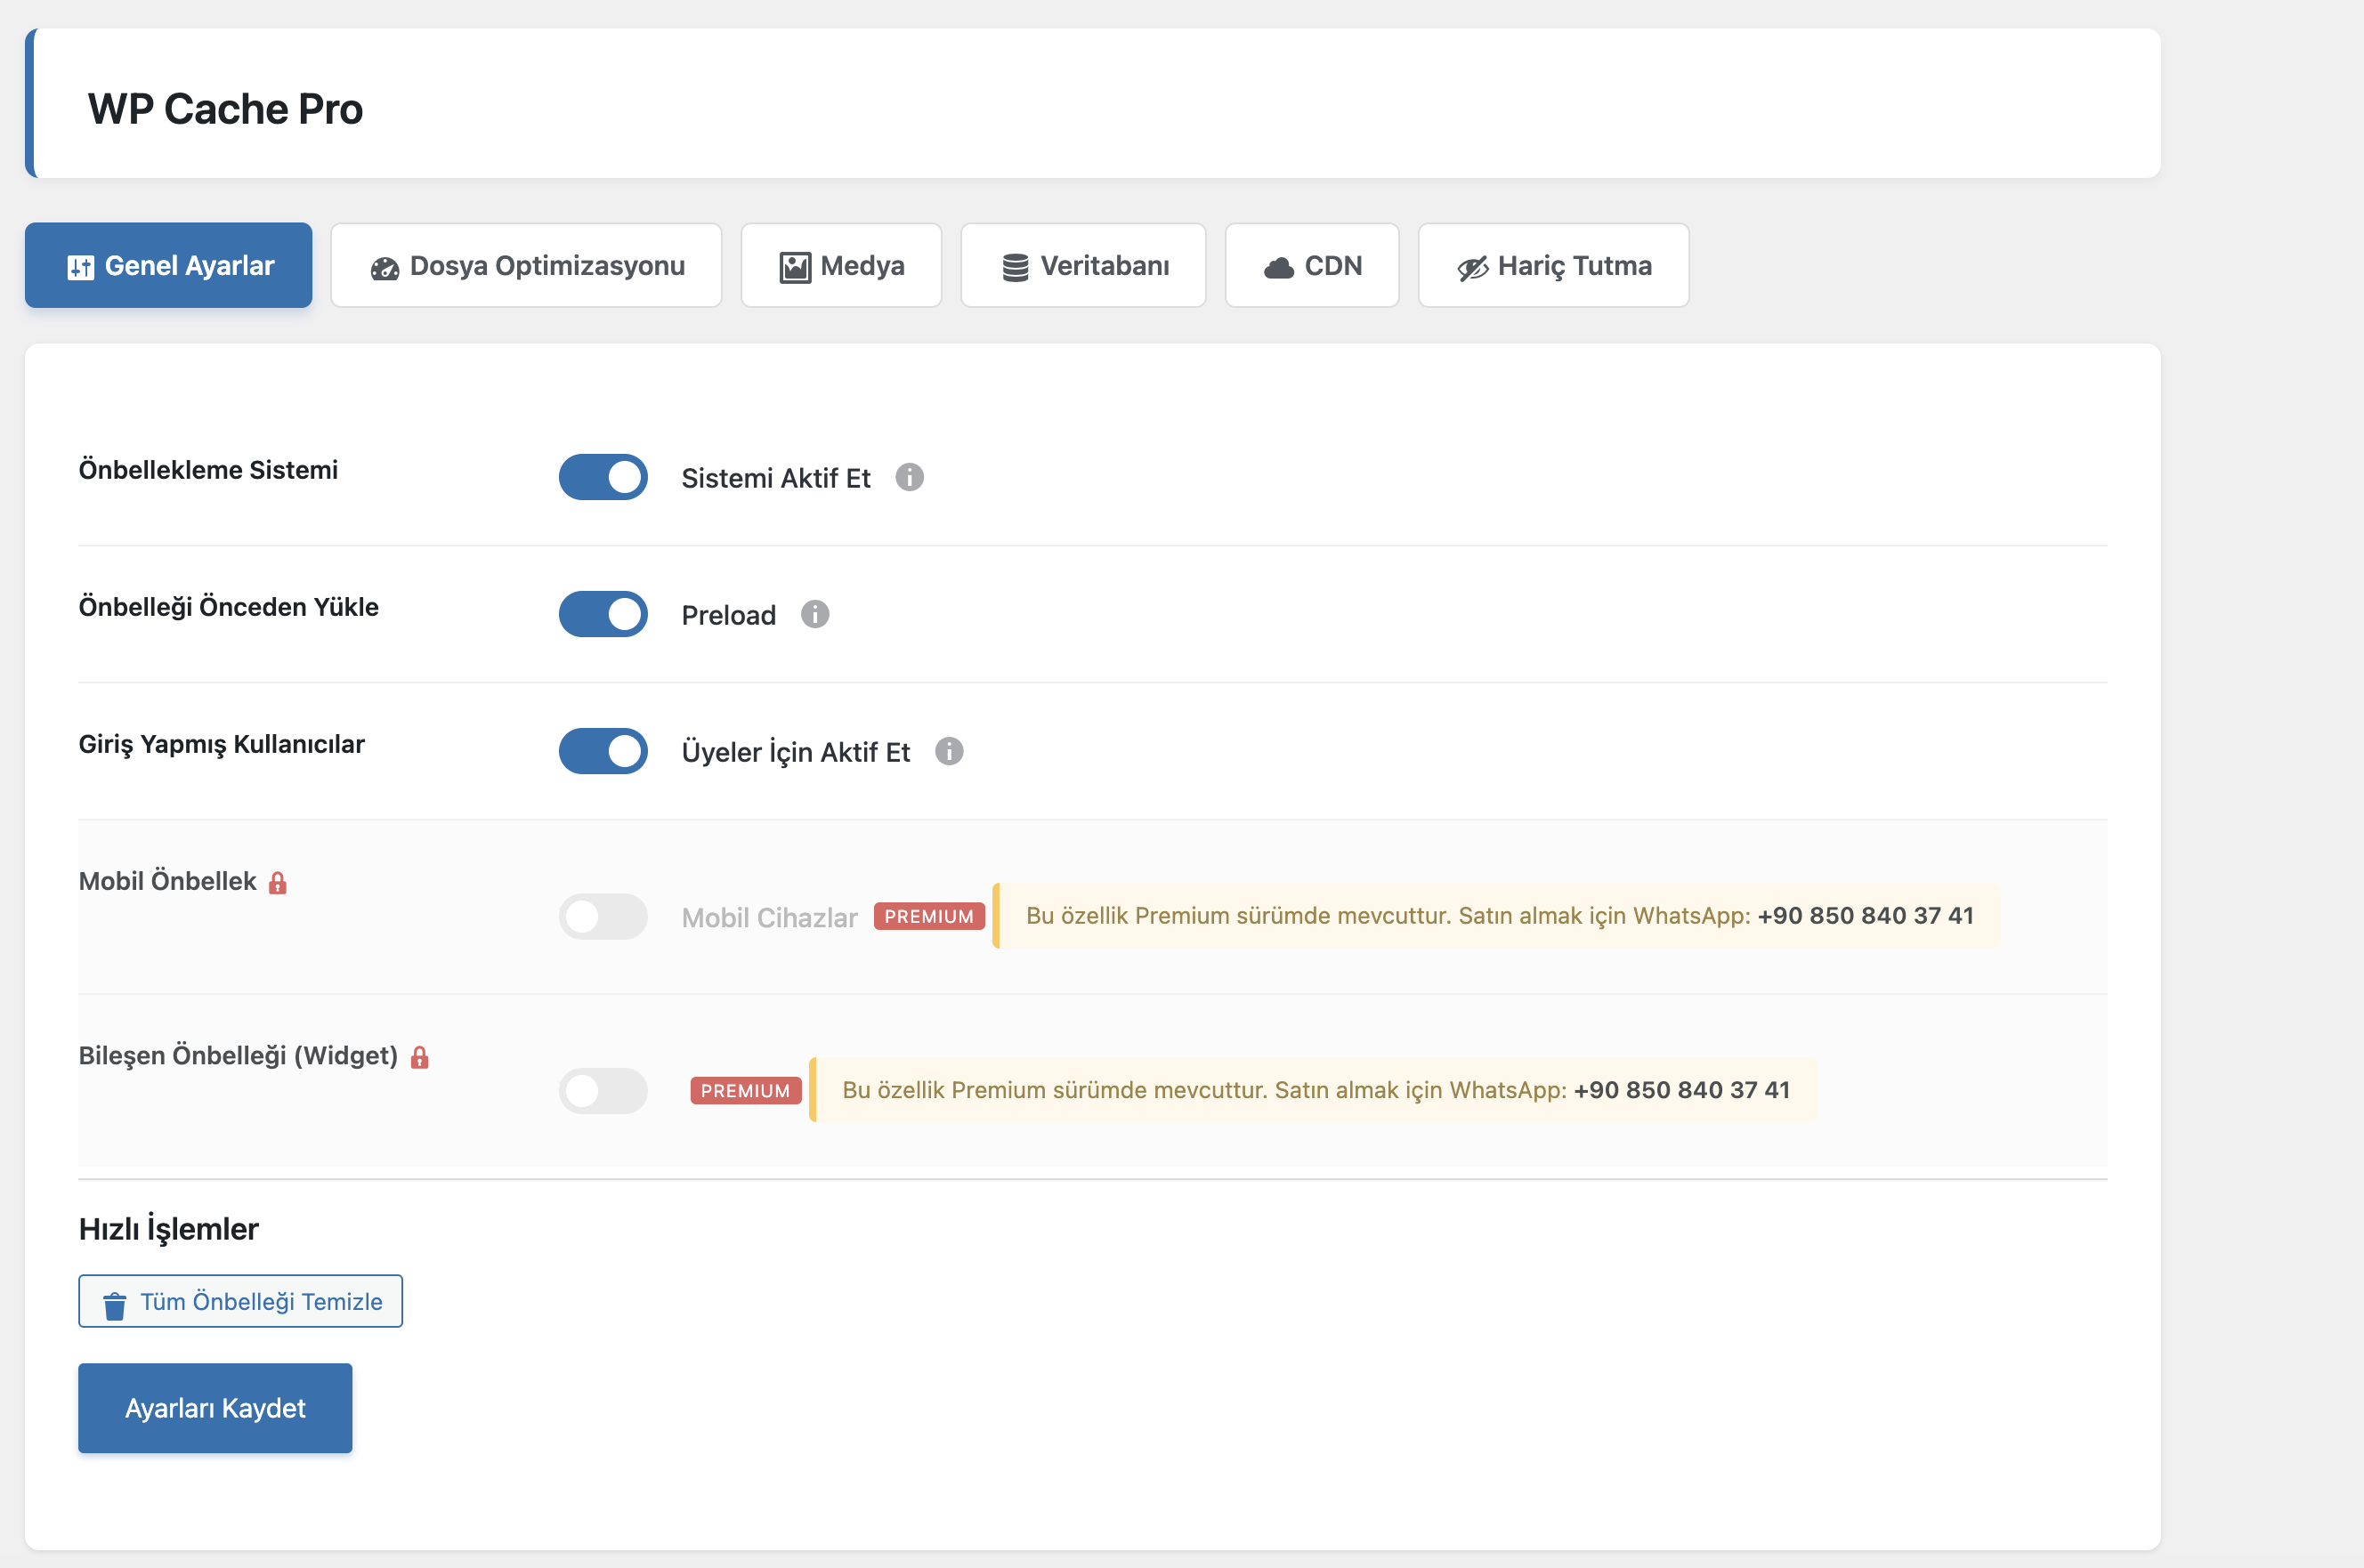Click the crossed-eye icon on Hariç Tutma tab
The height and width of the screenshot is (1568, 2364).
(x=1473, y=268)
